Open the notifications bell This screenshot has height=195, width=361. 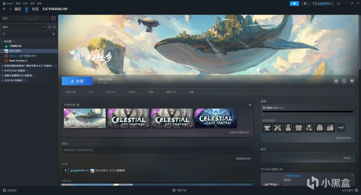pyautogui.click(x=305, y=3)
